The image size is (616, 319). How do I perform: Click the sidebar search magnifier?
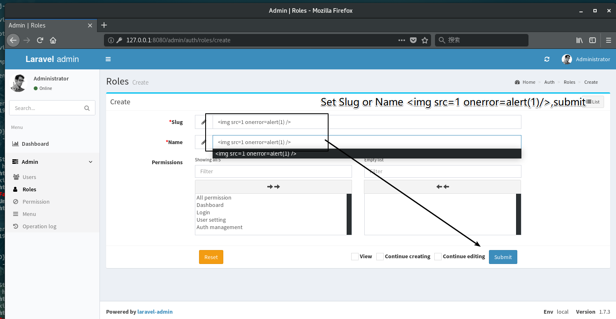tap(87, 108)
